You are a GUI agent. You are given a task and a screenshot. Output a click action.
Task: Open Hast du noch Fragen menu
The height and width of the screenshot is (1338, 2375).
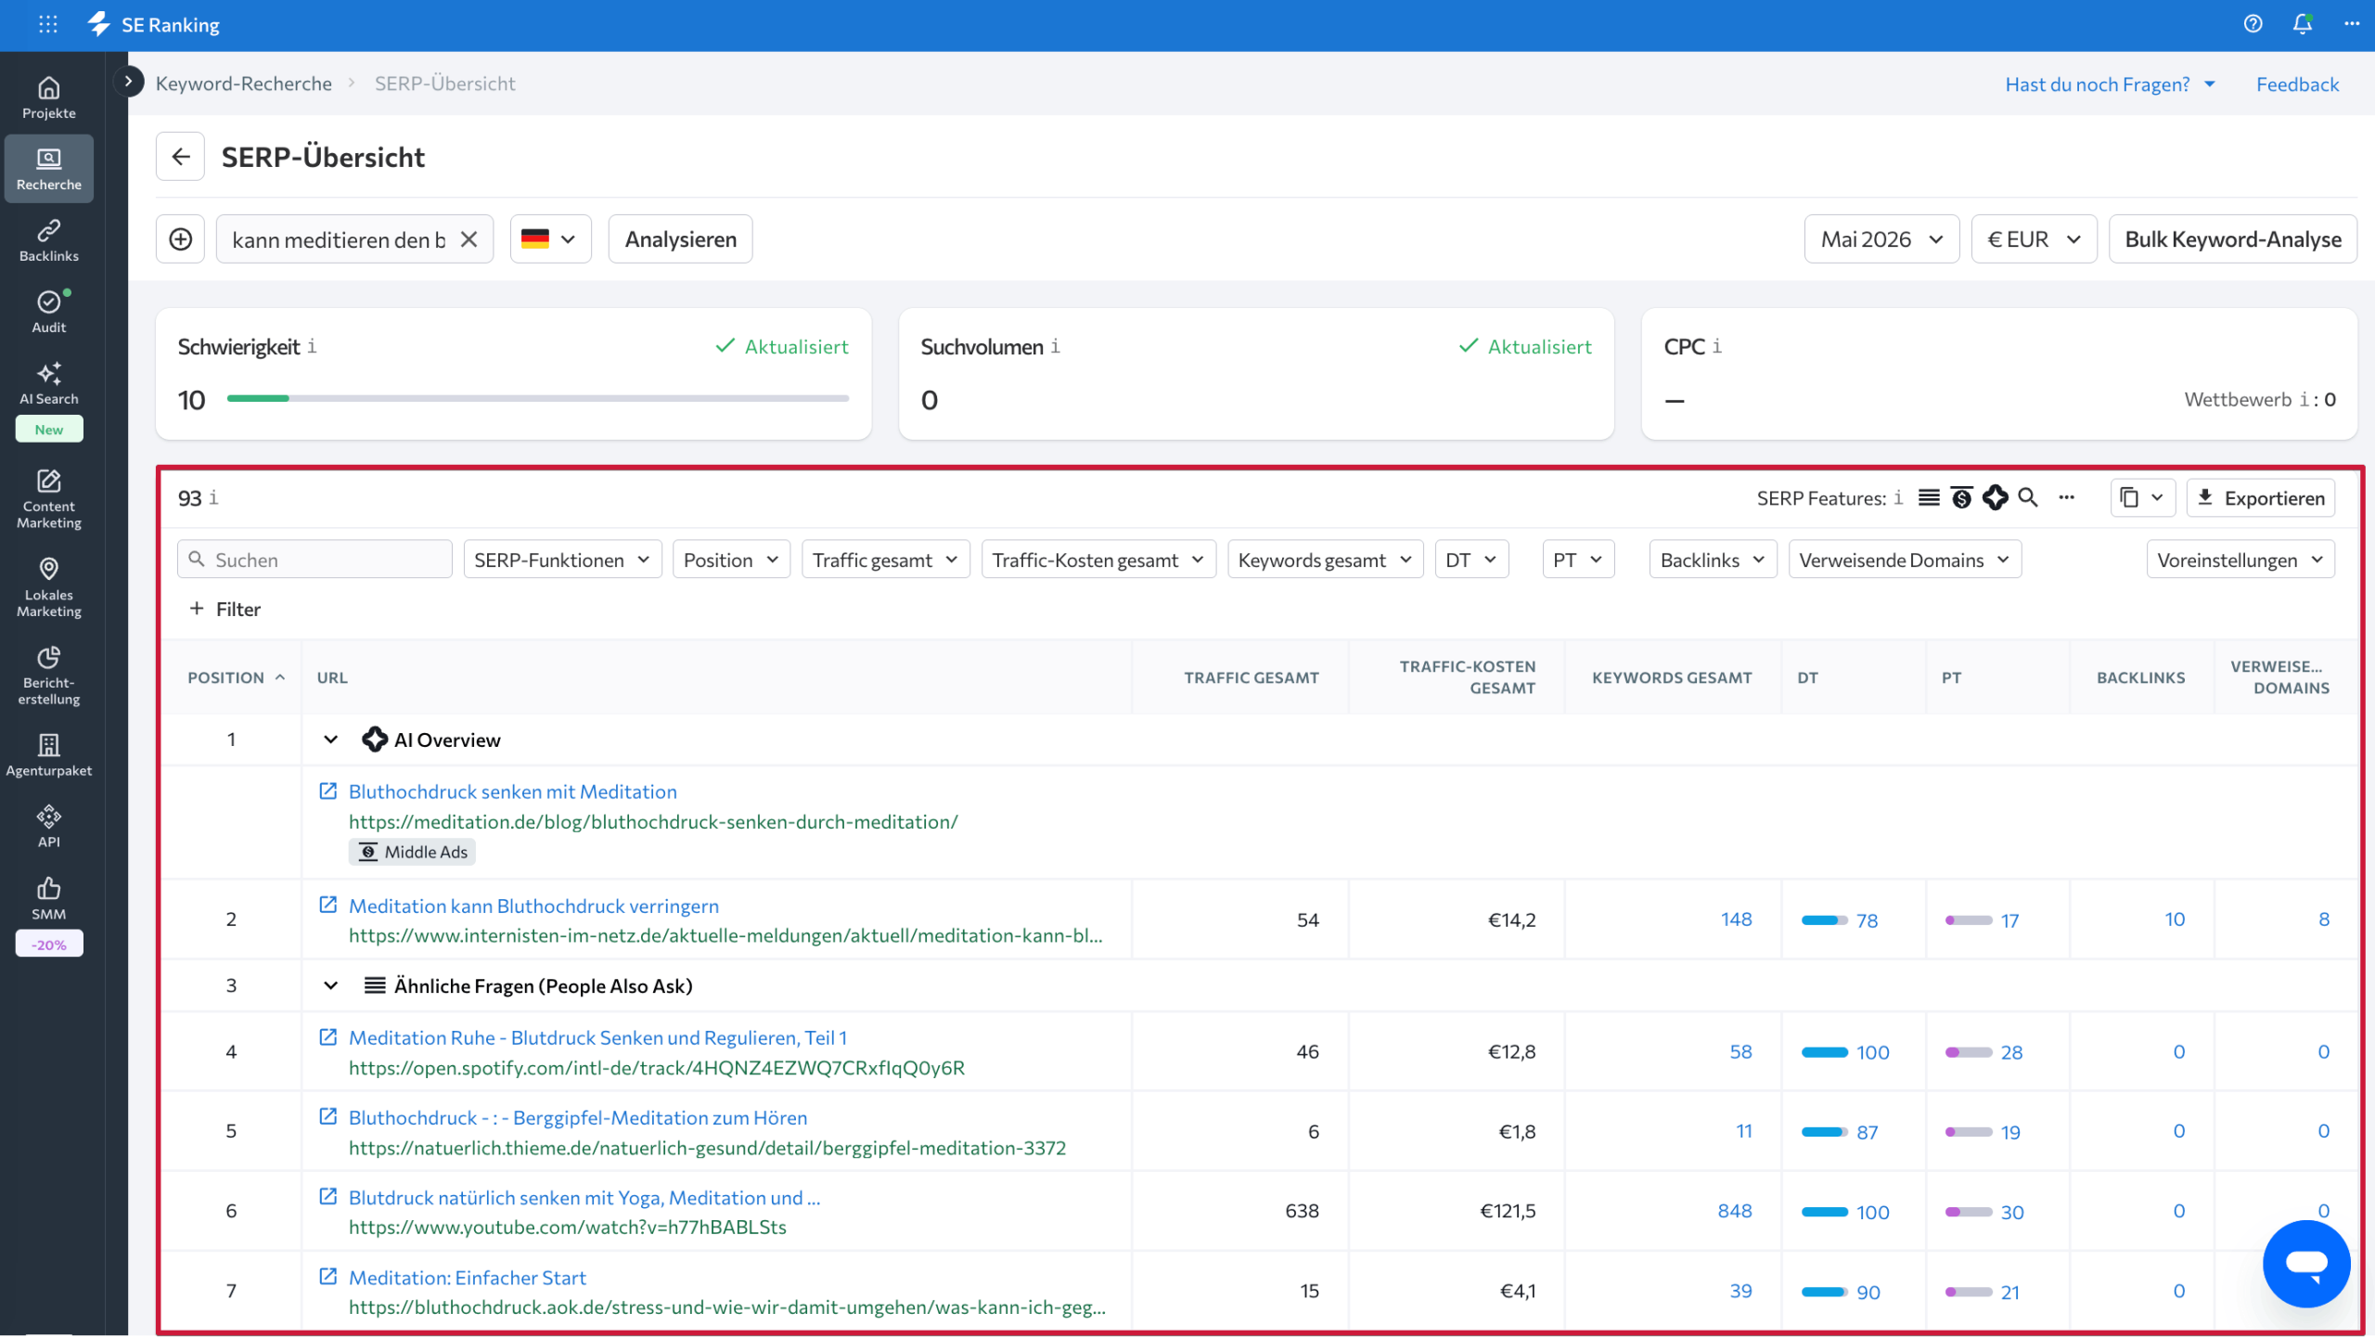tap(2110, 84)
